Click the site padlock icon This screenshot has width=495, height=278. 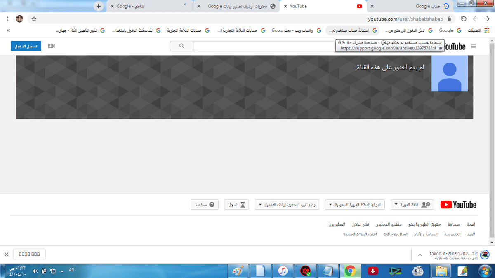pos(449,19)
